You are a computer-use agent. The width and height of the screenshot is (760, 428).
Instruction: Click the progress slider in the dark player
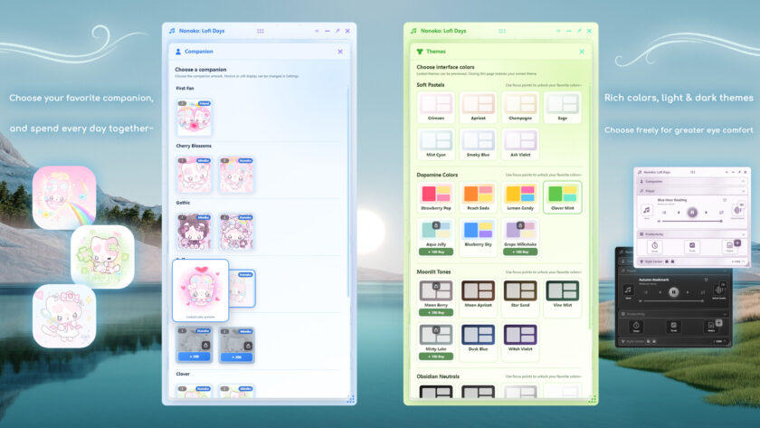(672, 301)
